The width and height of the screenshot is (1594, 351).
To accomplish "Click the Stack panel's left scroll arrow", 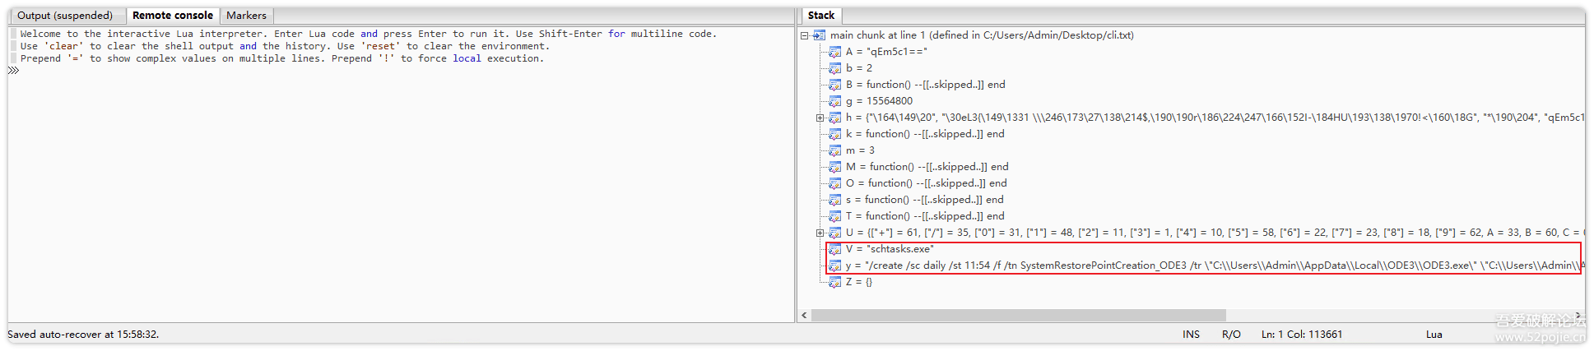I will click(x=804, y=316).
